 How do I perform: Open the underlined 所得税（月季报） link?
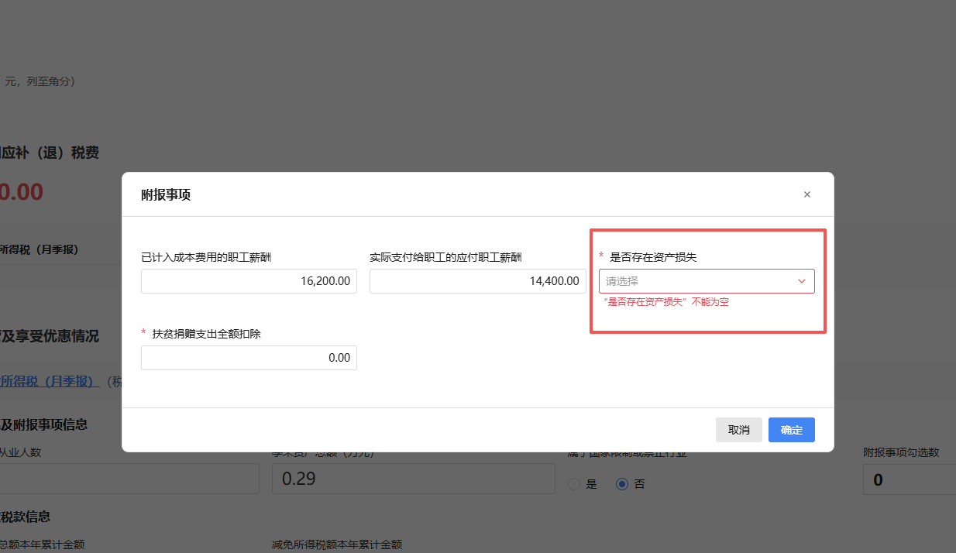pyautogui.click(x=46, y=381)
